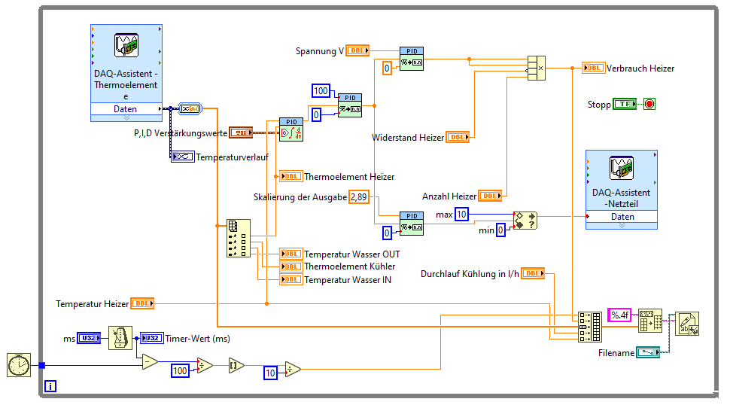Edit the %.4f format string constant

click(x=619, y=315)
